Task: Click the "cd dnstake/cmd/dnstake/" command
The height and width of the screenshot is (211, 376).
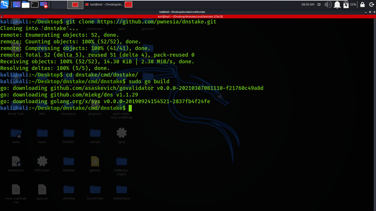Action: 102,75
